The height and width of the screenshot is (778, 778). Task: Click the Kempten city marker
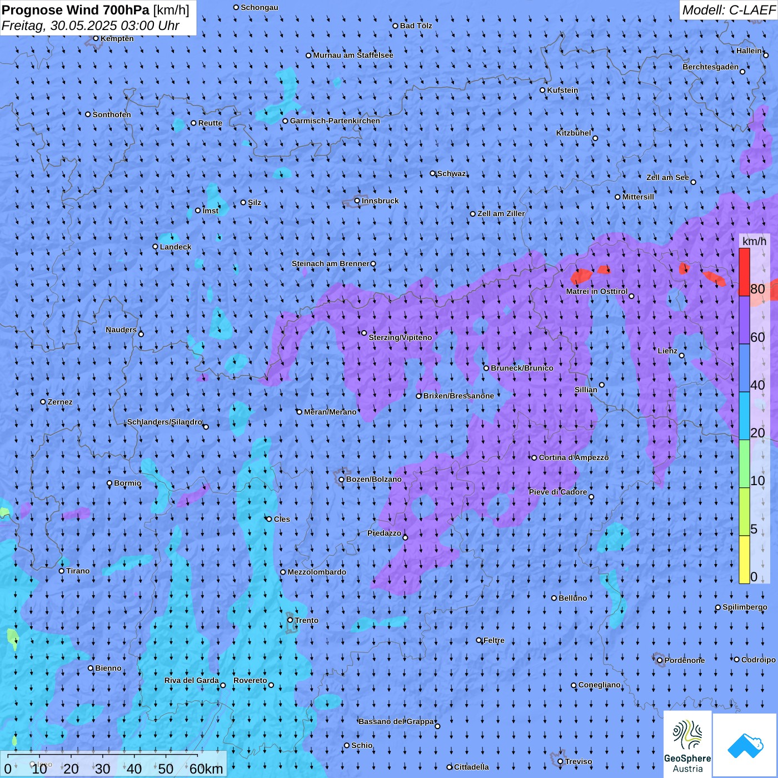(96, 38)
